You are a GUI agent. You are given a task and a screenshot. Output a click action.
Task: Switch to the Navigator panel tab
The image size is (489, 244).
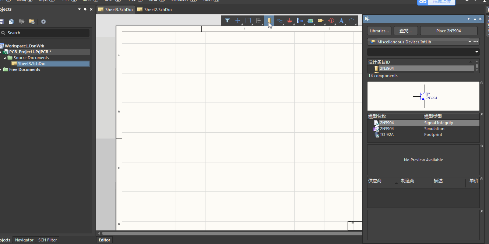(x=24, y=240)
